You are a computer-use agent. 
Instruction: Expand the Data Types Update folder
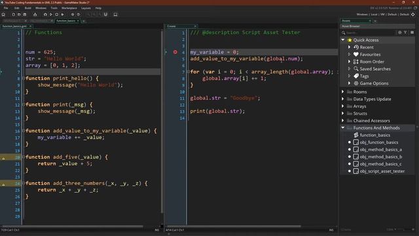coord(343,99)
